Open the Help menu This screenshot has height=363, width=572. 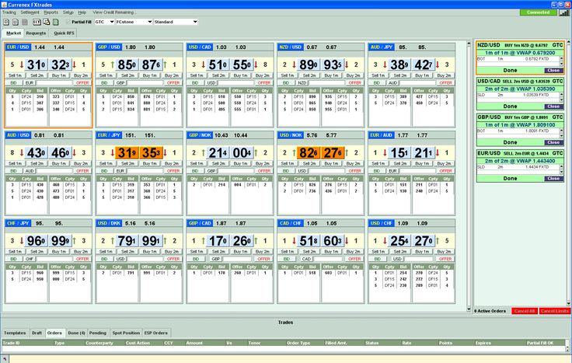click(x=82, y=12)
